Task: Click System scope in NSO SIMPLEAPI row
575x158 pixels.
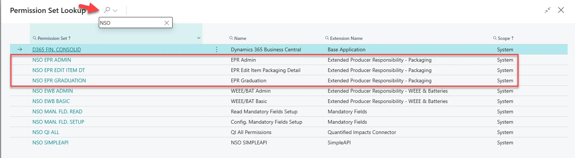Action: click(x=505, y=142)
